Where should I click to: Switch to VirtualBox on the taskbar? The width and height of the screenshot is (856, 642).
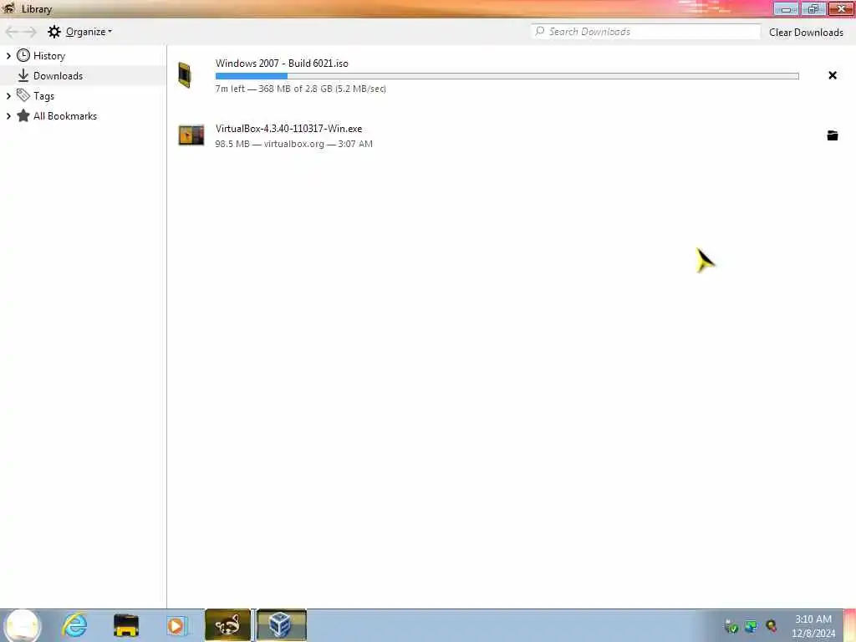tap(282, 625)
